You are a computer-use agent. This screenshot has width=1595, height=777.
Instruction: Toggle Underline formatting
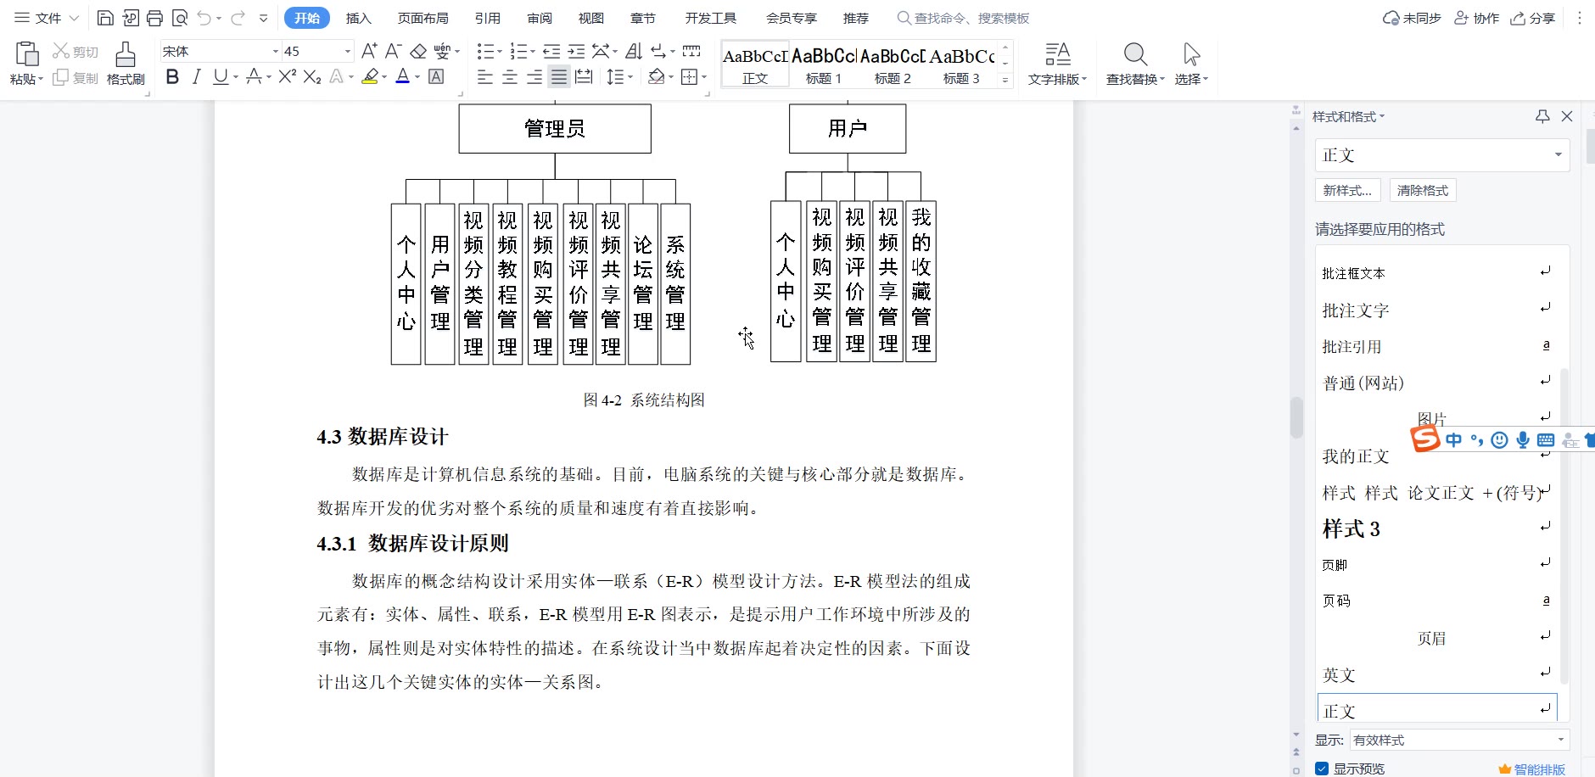tap(221, 77)
